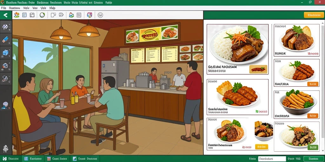The width and height of the screenshot is (325, 162).
Task: Click the pink palette toolbar icon
Action: click(90, 15)
